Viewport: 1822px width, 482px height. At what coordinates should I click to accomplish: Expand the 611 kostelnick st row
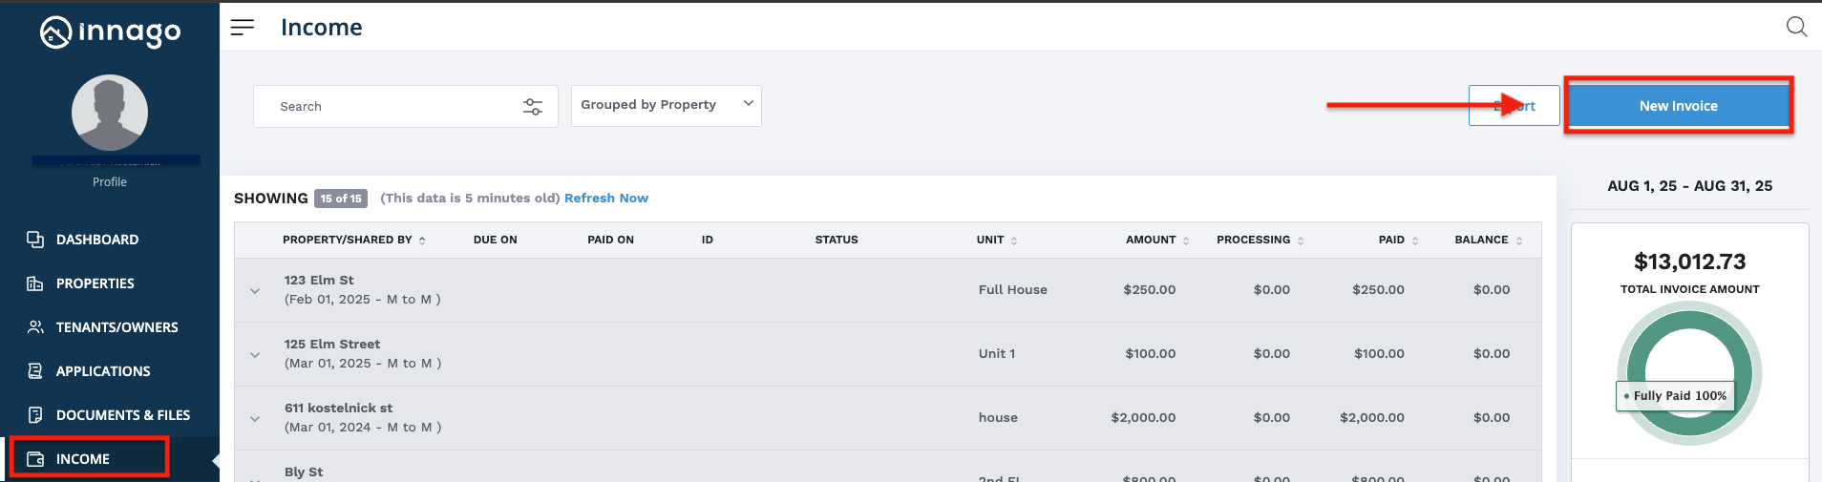coord(255,418)
